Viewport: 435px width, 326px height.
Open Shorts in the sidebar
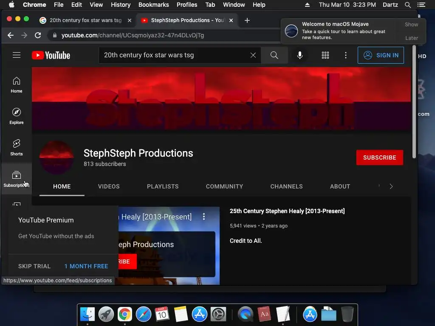click(x=17, y=147)
